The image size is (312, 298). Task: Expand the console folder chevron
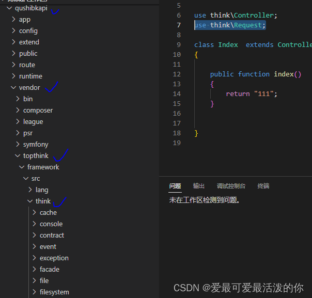pos(35,224)
